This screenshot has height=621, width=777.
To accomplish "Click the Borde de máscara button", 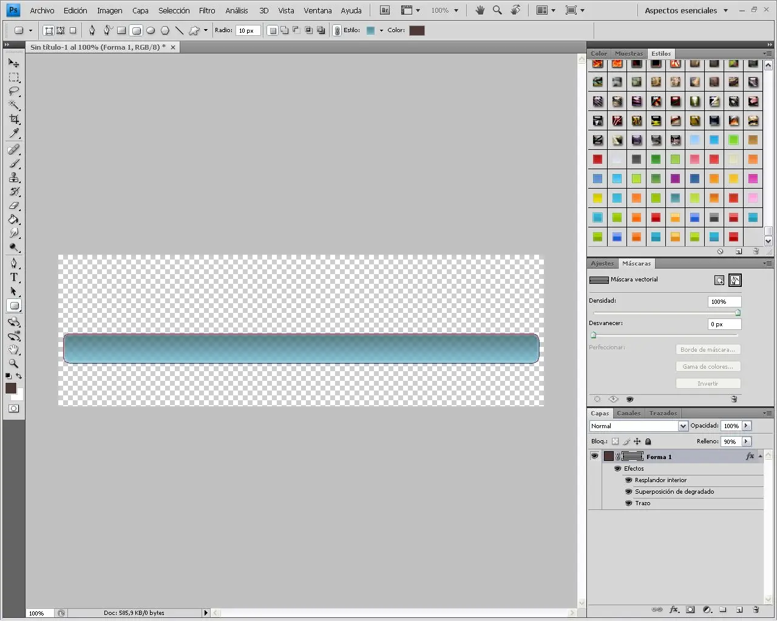I will click(x=708, y=349).
